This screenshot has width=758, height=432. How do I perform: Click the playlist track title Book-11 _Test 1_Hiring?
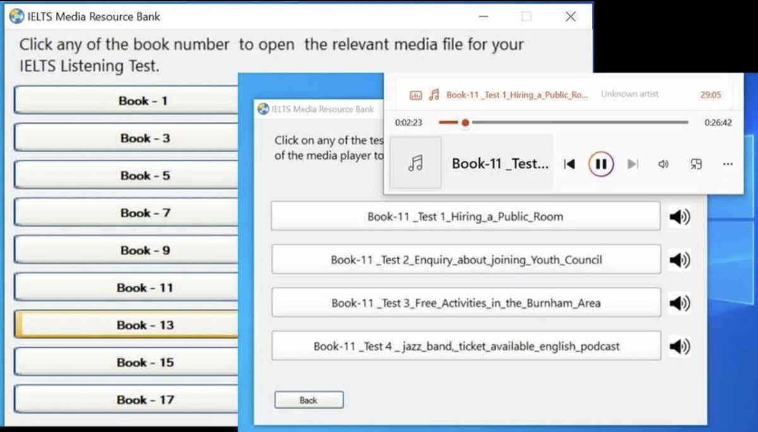[x=517, y=95]
